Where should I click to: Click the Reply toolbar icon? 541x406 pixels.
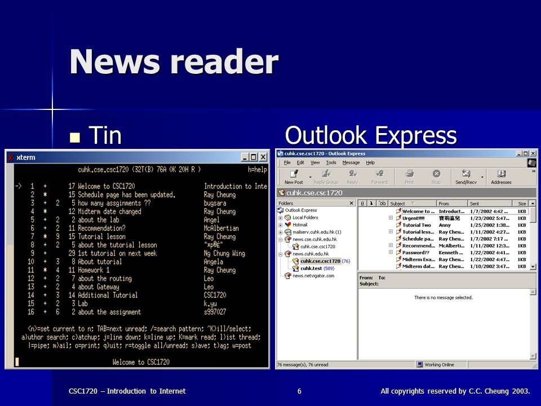[x=352, y=174]
